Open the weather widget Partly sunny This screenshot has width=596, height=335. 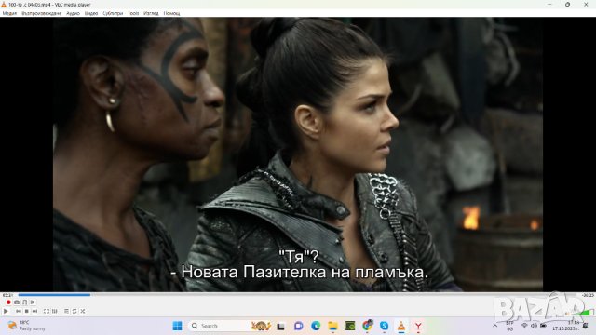pos(27,326)
